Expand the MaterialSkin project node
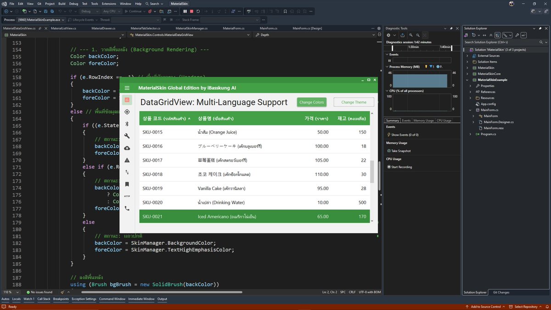Screen dimensions: 551x310 tap(468, 68)
